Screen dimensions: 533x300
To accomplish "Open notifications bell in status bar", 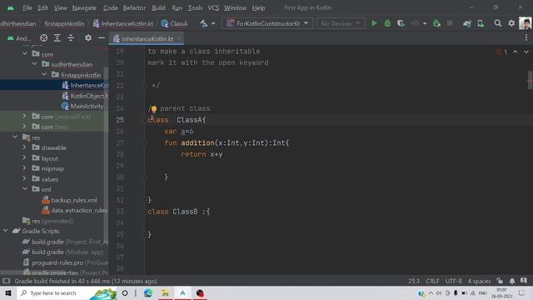I will pos(512,281).
